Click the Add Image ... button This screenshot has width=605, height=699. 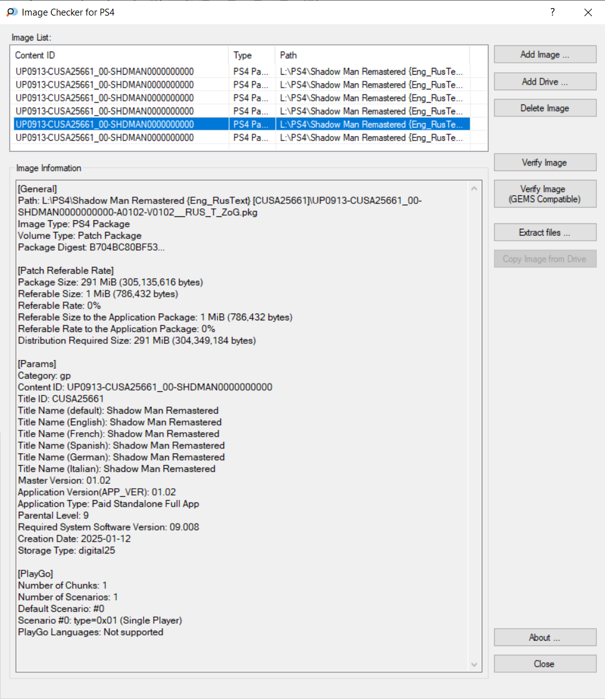click(545, 54)
